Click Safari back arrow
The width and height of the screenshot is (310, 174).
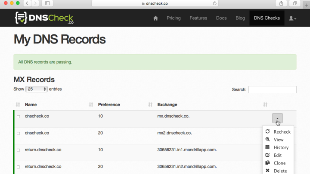point(27,3)
